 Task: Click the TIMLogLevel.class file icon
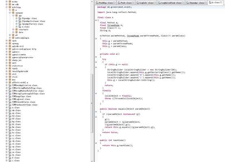[10, 99]
